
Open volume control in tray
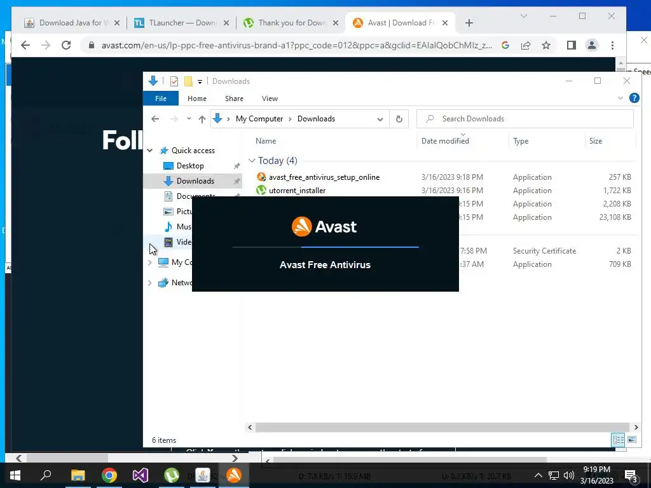(568, 475)
